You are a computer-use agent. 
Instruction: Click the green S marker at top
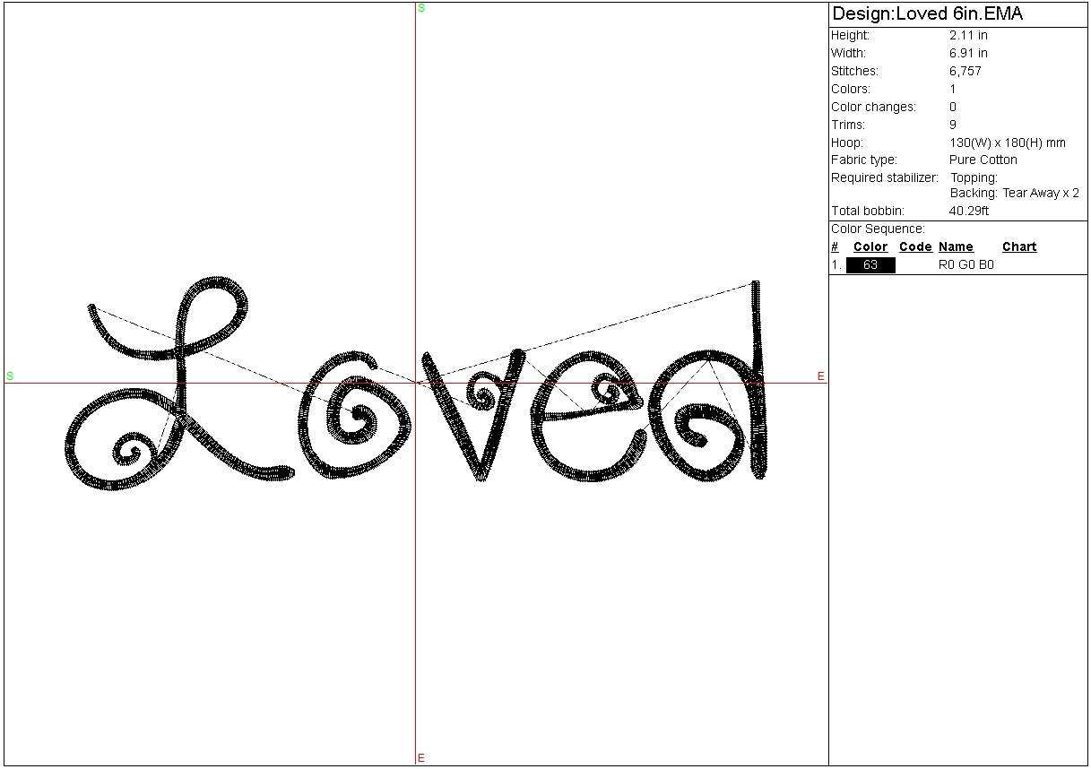click(x=421, y=8)
